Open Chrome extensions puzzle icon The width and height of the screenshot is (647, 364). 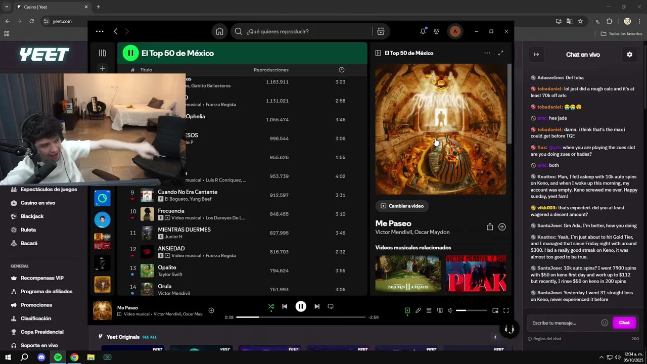609,21
